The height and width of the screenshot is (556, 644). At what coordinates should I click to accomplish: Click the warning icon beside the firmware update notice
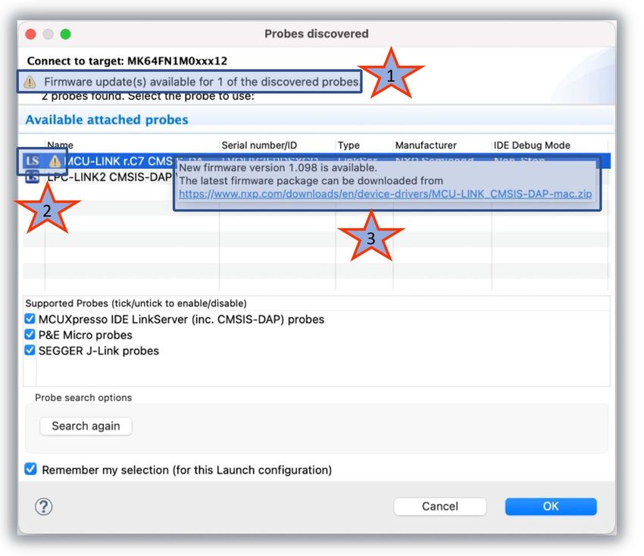click(x=30, y=82)
